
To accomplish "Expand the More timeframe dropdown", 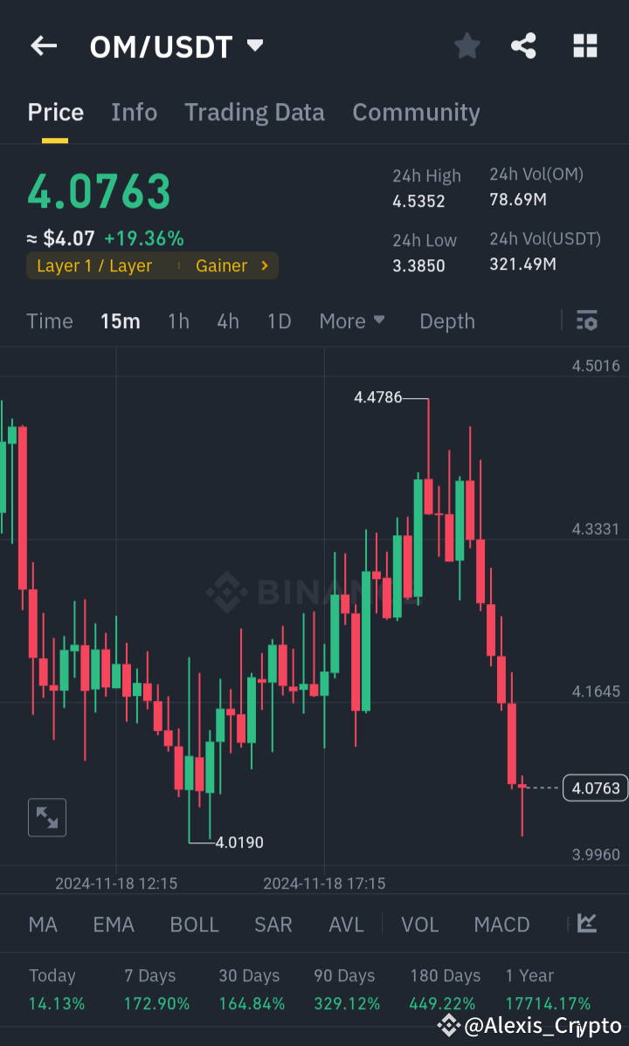I will (x=352, y=321).
